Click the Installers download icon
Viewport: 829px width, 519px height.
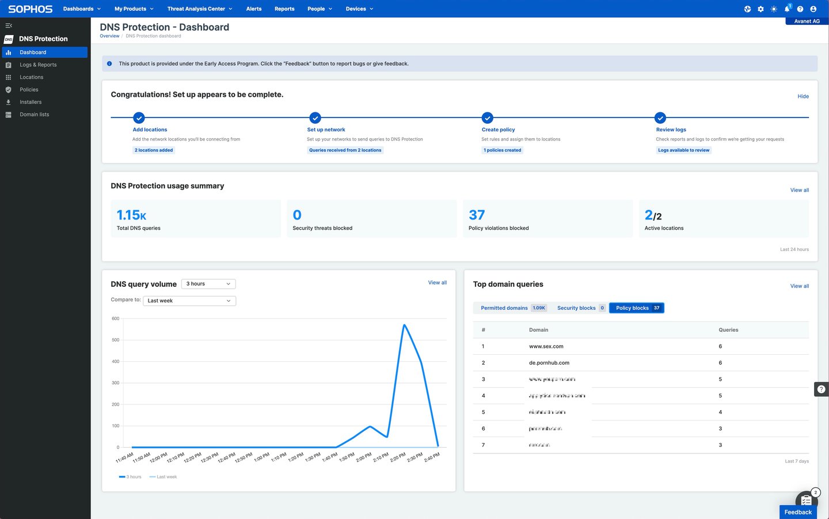(8, 102)
